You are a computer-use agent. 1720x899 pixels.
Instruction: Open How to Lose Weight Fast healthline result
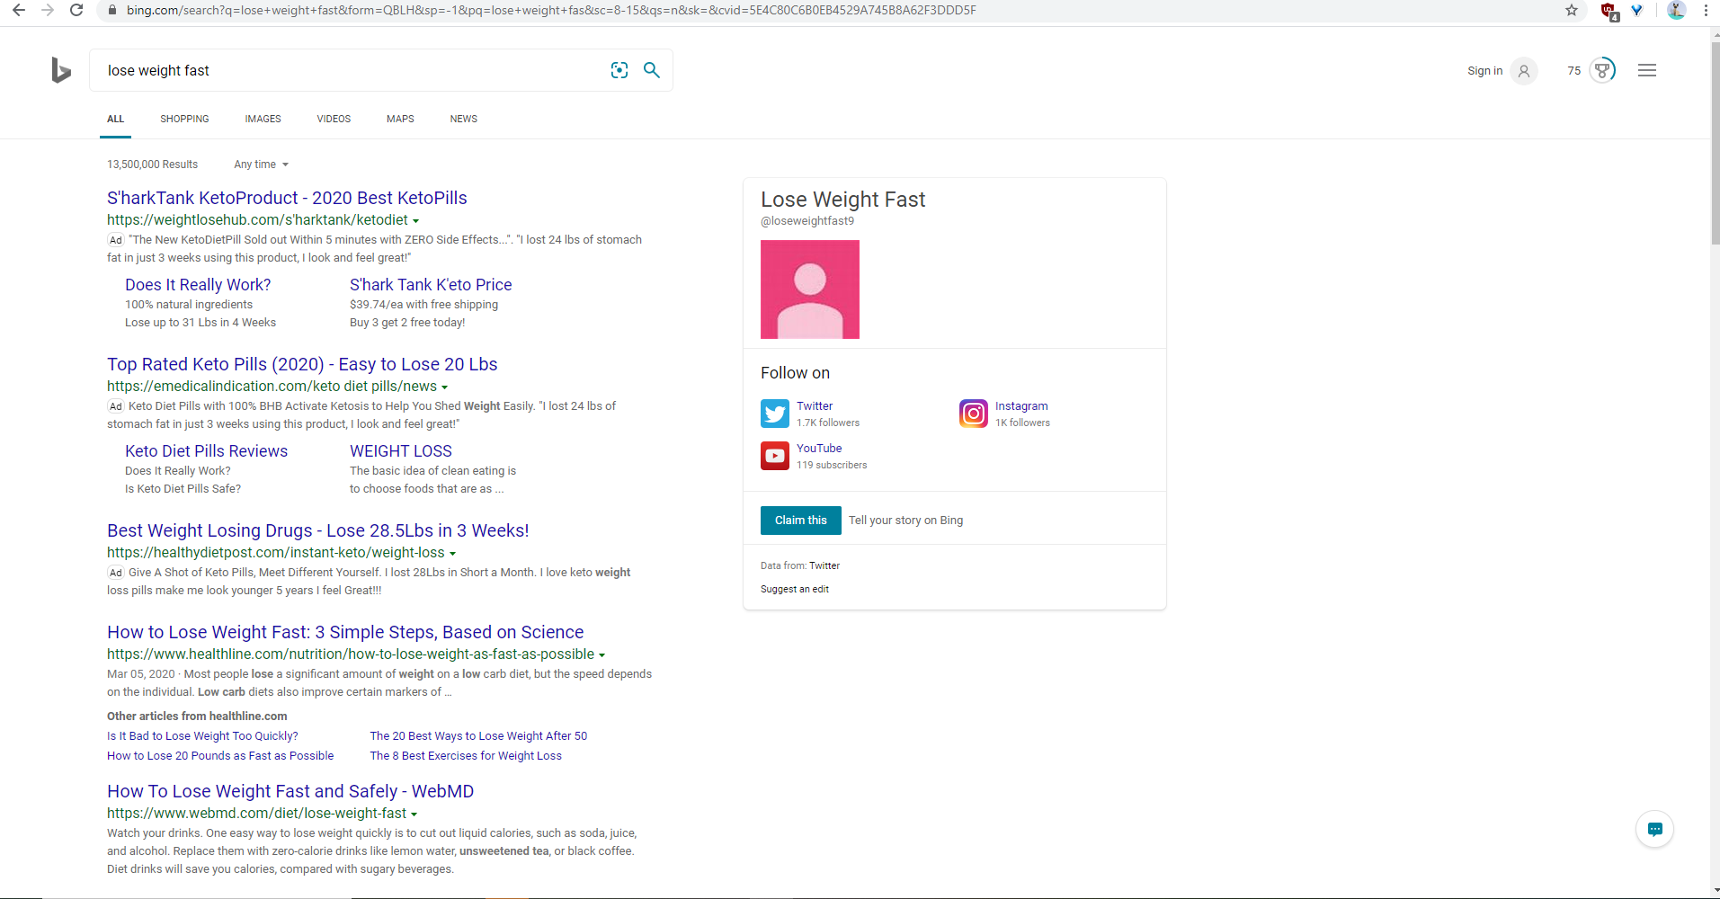345,632
